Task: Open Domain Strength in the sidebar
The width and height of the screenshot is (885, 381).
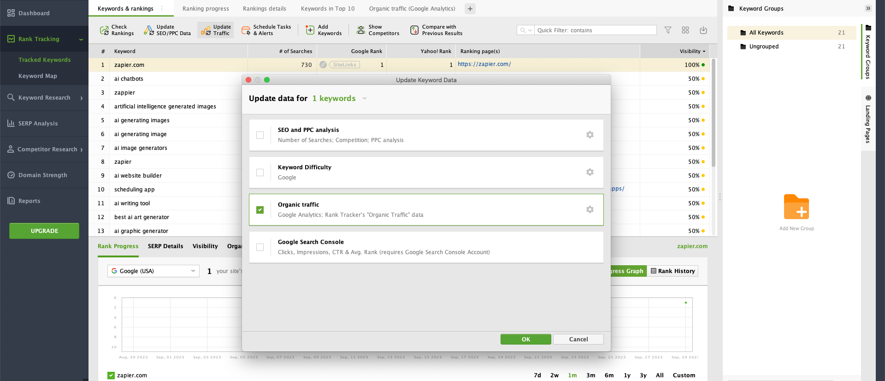Action: 44,175
